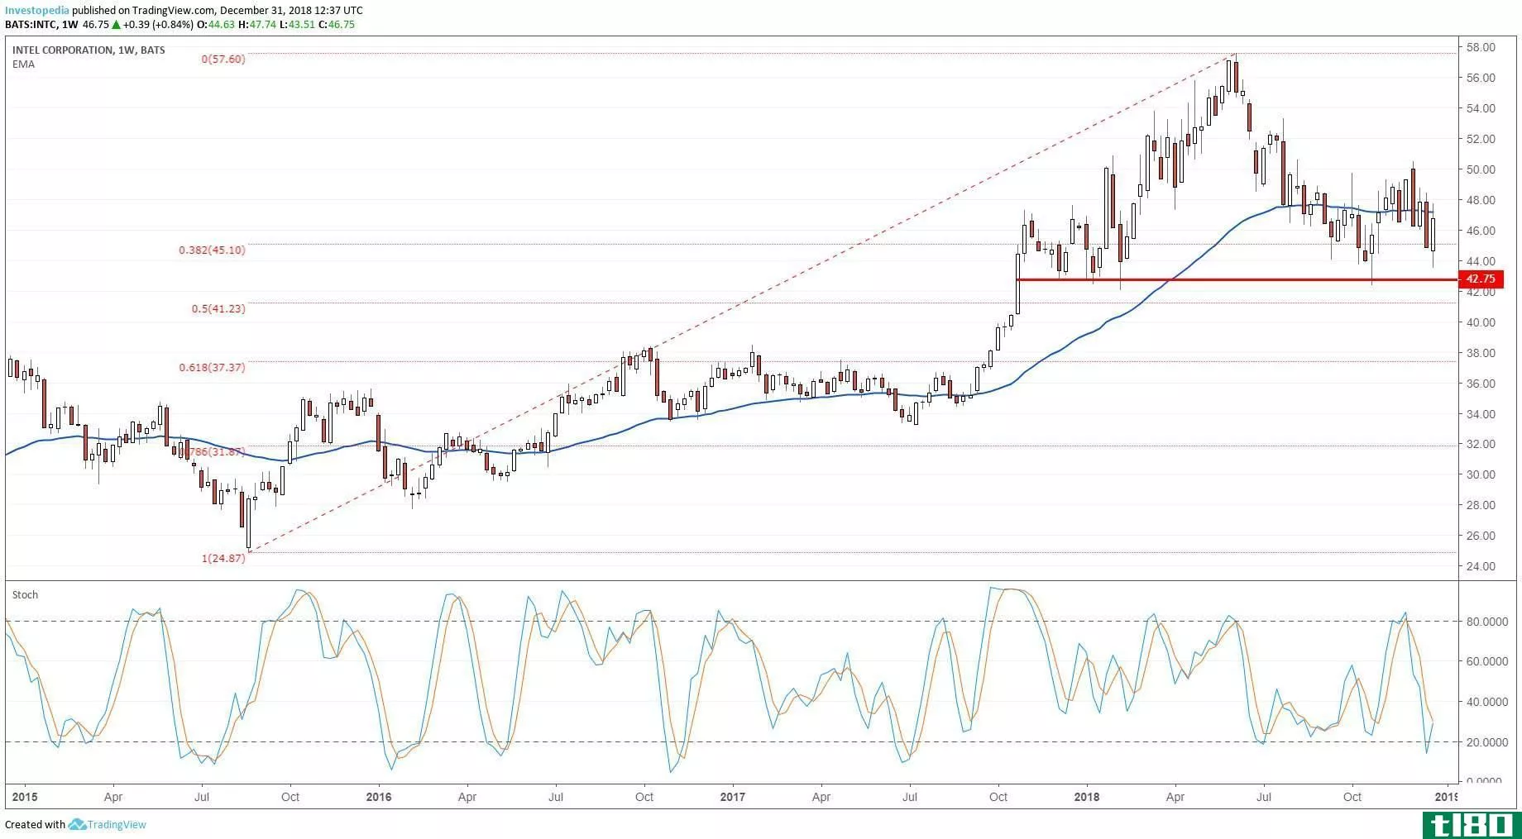Click the 0.786(31.87) Fibonacci label
The image size is (1522, 839).
[212, 452]
